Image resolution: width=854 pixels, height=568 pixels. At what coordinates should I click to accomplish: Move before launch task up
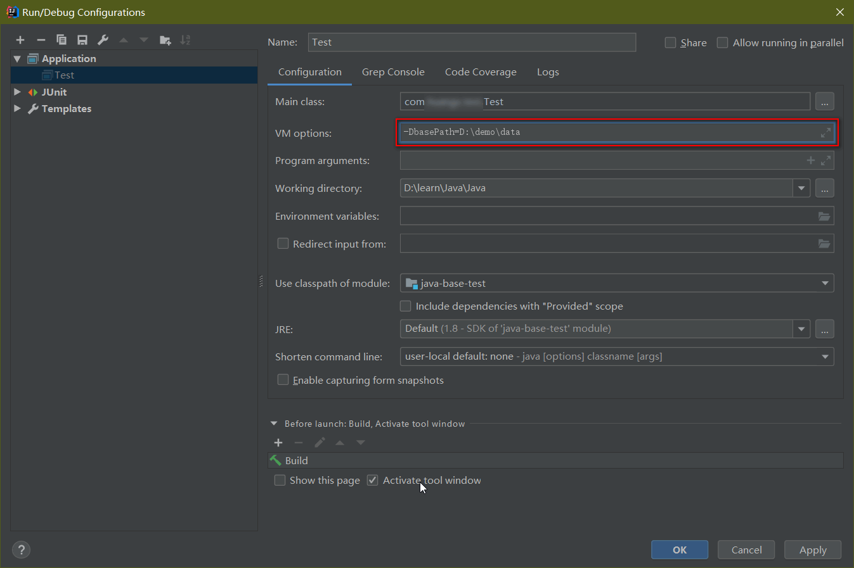pyautogui.click(x=340, y=443)
